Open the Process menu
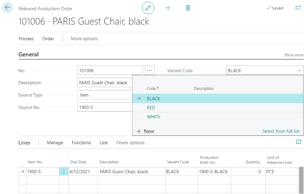304x194 pixels. pos(26,39)
